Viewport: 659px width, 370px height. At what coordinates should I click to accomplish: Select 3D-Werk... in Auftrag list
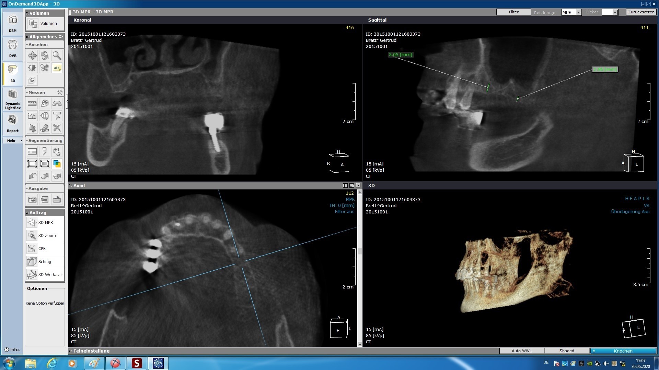coord(45,275)
